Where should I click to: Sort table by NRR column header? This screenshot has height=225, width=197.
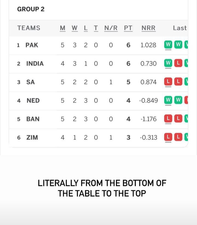point(149,28)
